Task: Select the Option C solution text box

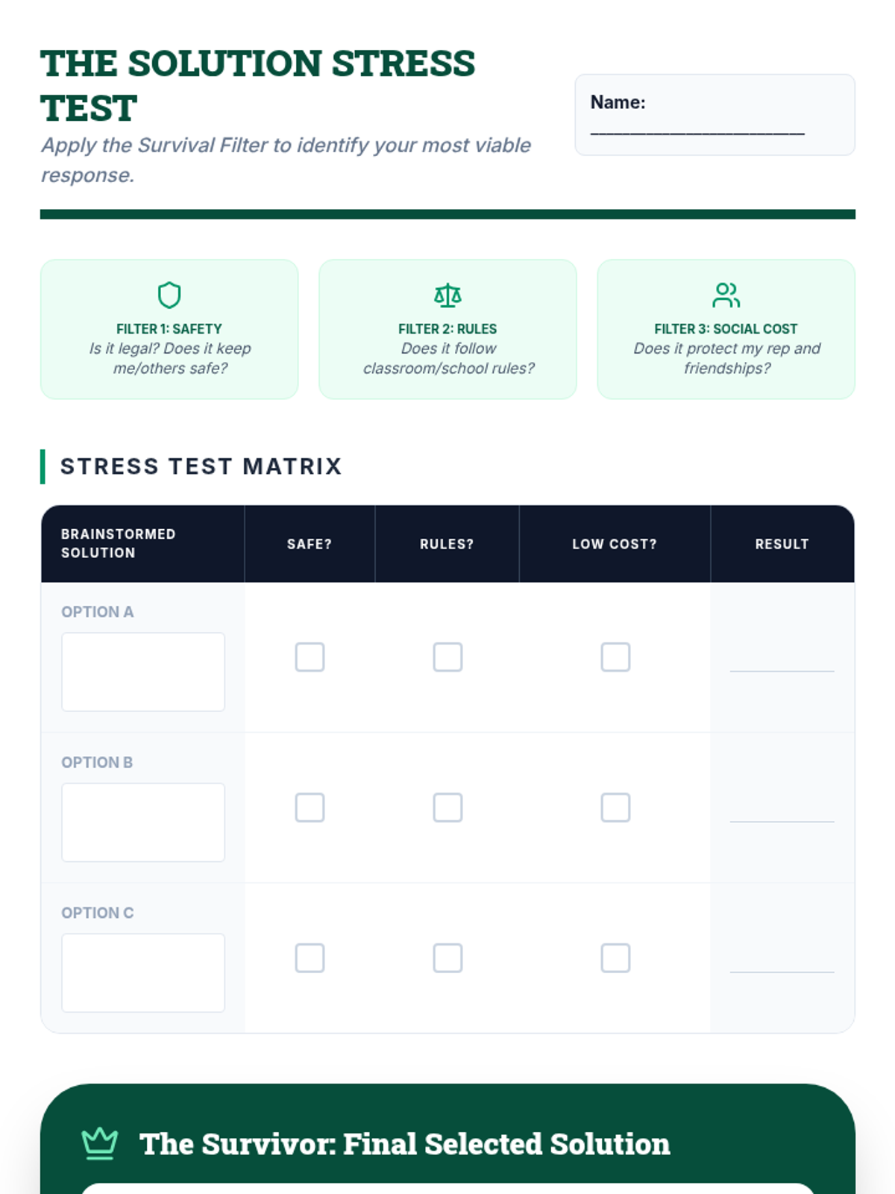Action: 143,973
